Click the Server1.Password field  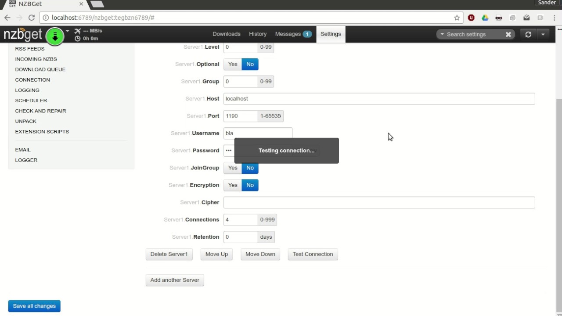click(x=229, y=151)
